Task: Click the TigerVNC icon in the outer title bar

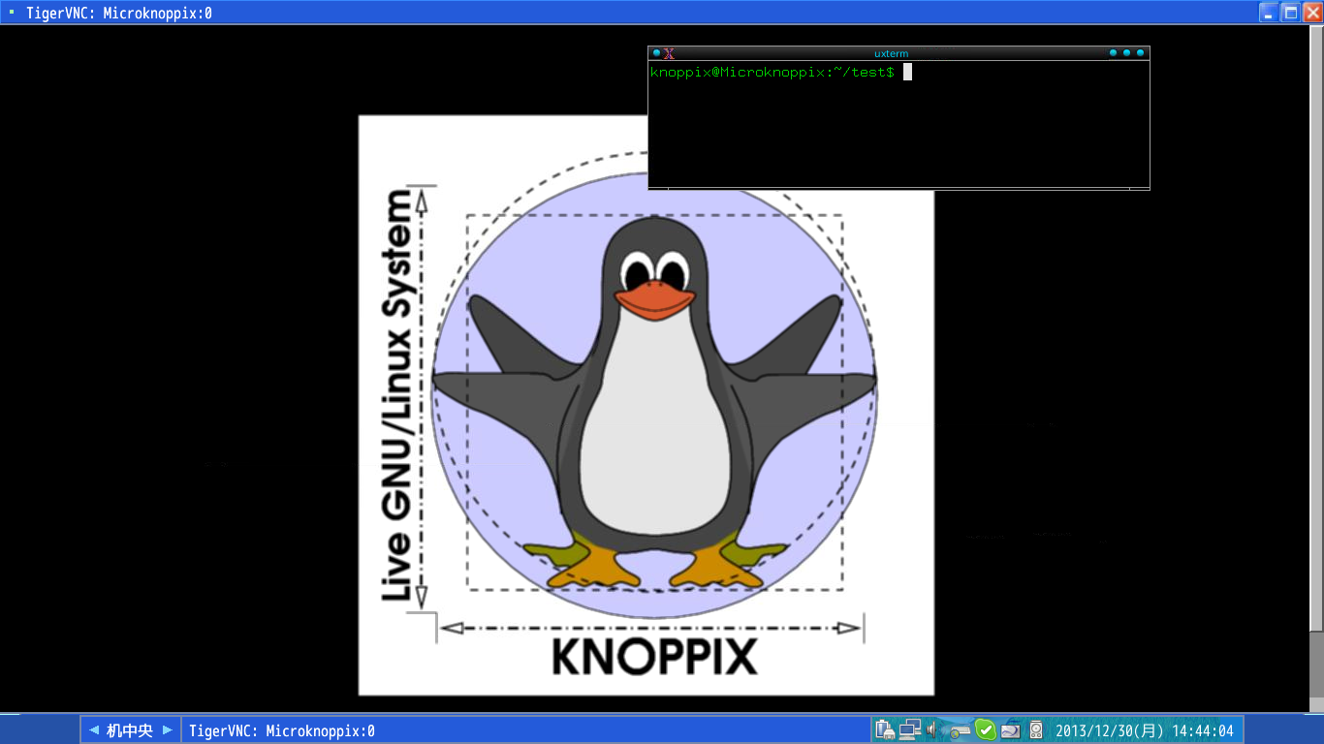Action: 12,13
